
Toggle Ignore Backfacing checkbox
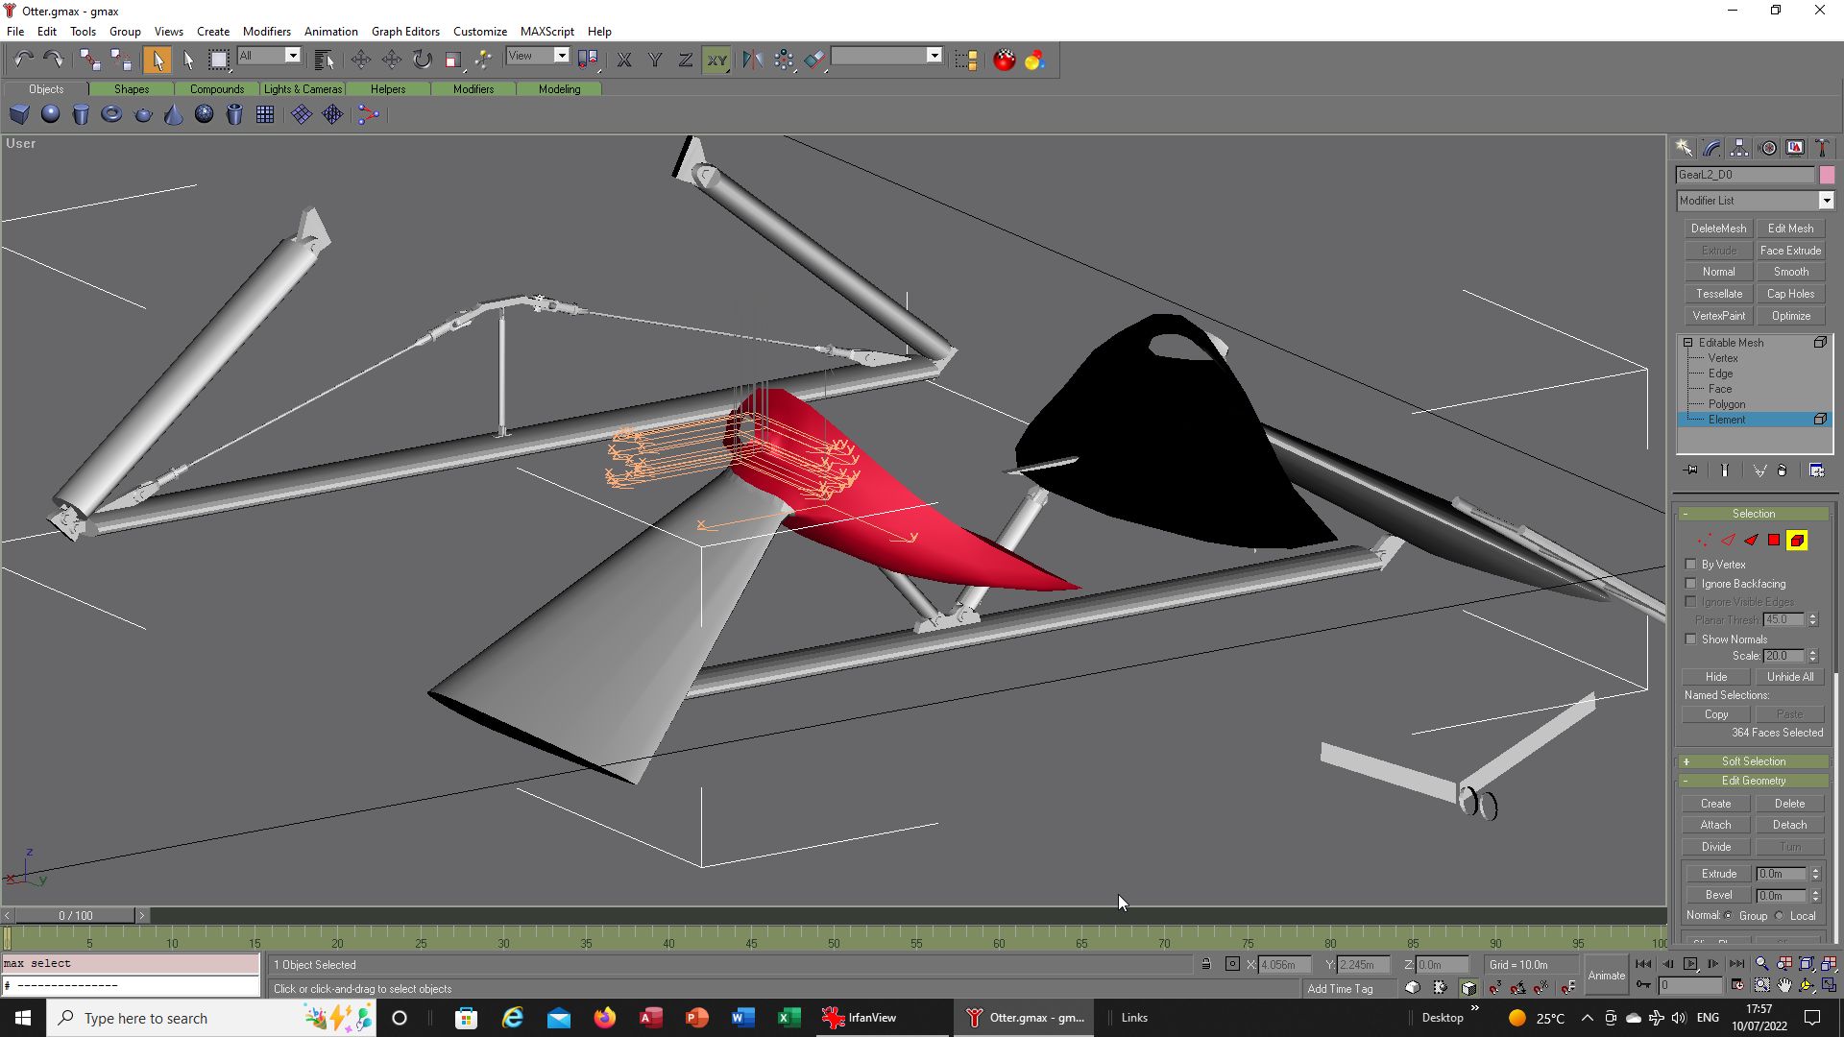[x=1691, y=584]
